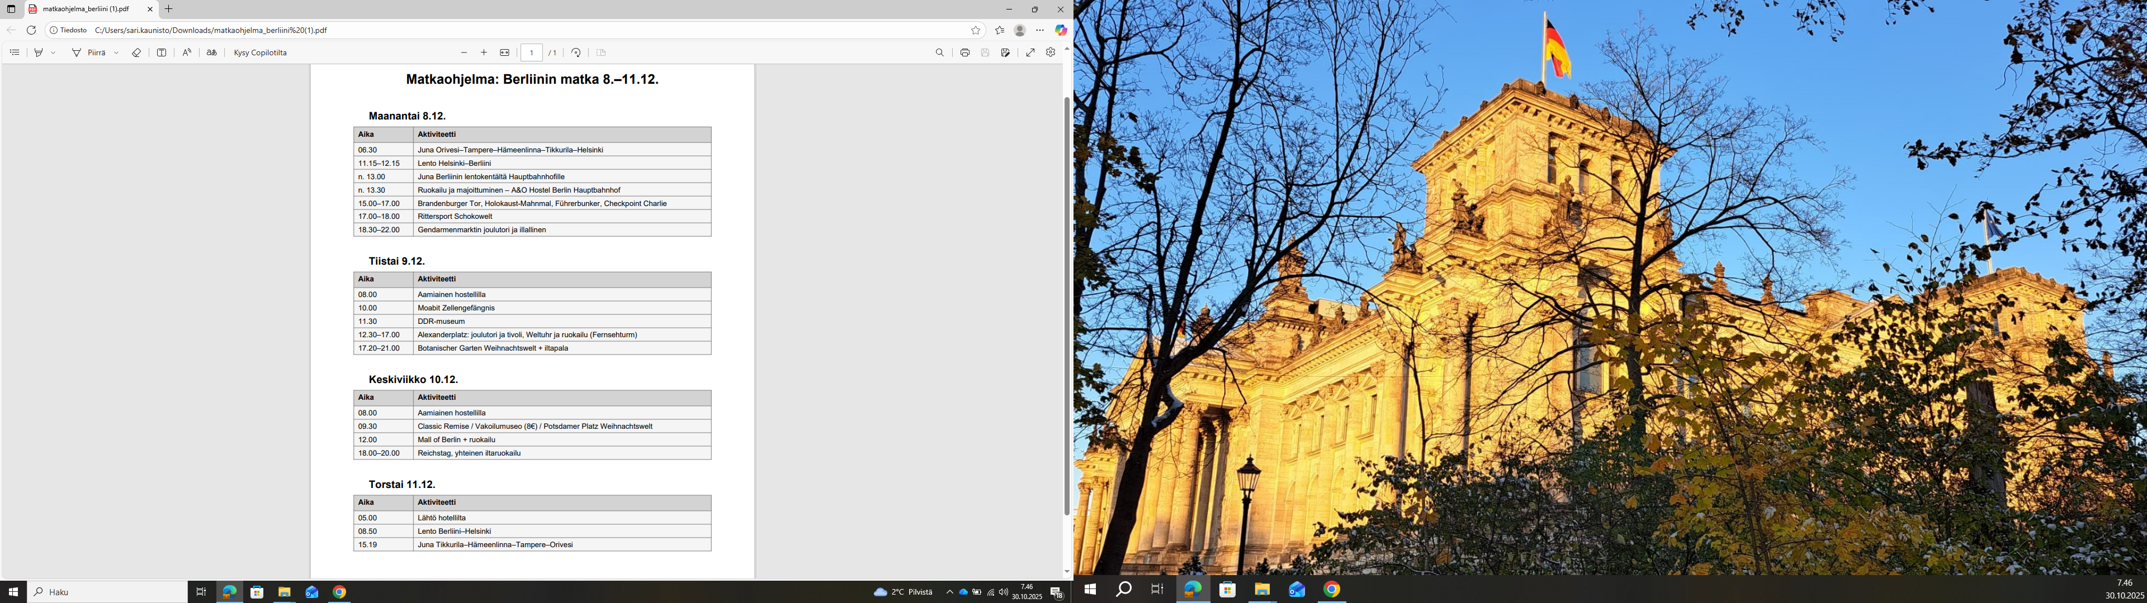Click the Translate icon in PDF toolbar
This screenshot has width=2147, height=603.
[212, 52]
